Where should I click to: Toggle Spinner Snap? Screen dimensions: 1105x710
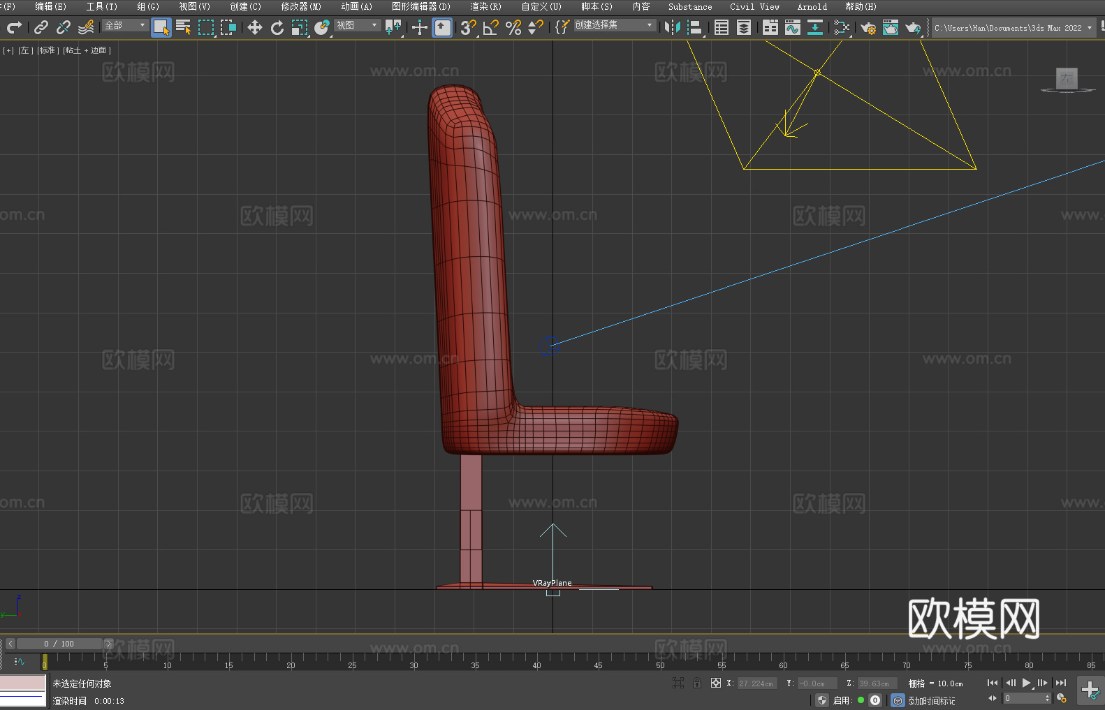click(536, 27)
